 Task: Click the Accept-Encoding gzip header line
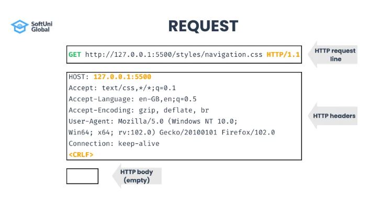[x=139, y=110]
